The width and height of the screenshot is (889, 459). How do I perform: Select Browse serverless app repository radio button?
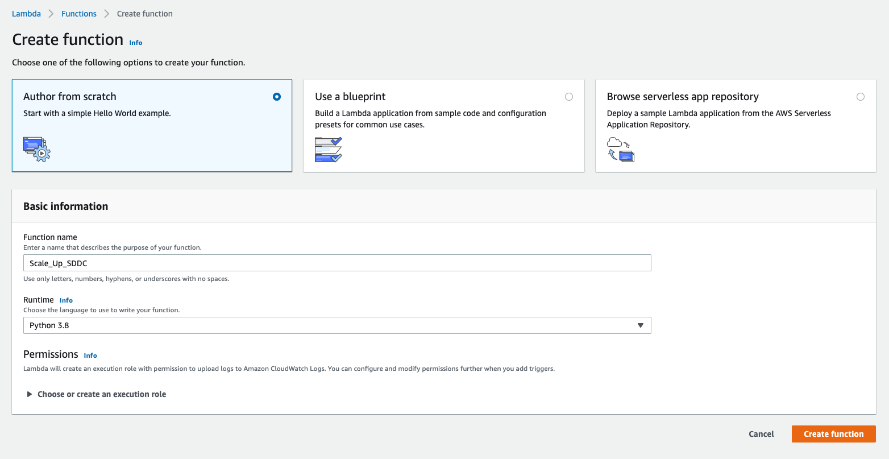tap(861, 97)
